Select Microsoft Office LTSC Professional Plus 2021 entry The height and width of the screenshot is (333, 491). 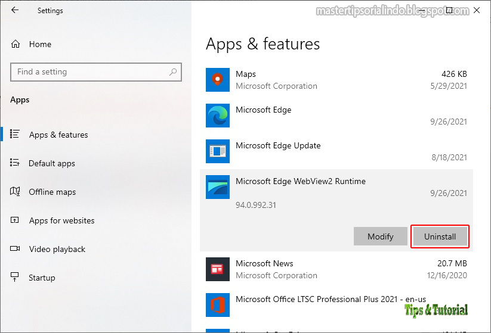(x=331, y=299)
